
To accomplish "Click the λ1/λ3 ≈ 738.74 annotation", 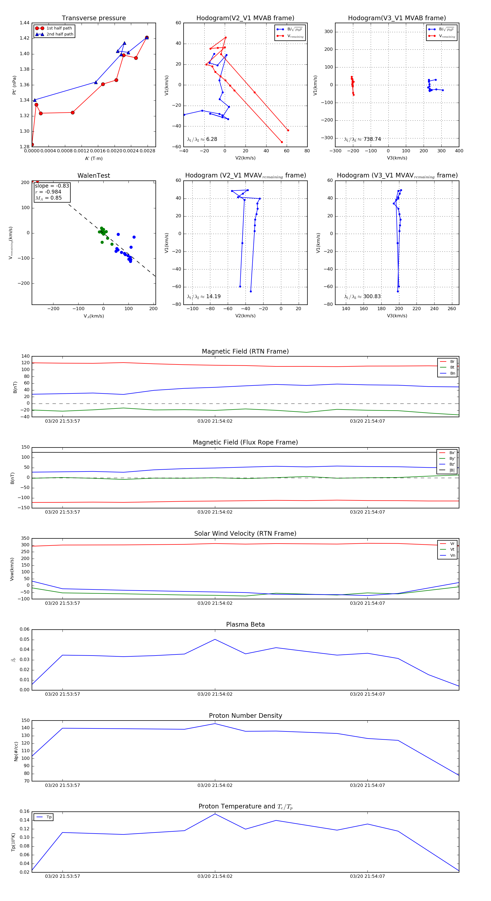I will click(x=363, y=139).
